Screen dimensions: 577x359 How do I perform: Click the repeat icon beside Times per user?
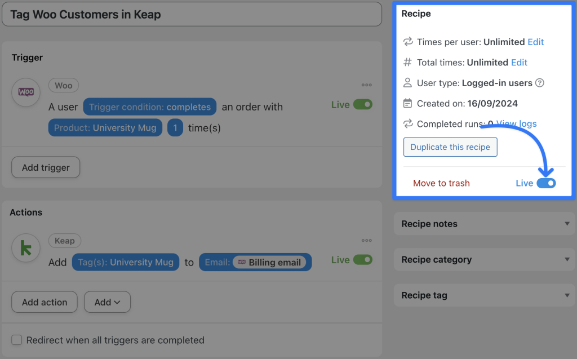pos(407,42)
